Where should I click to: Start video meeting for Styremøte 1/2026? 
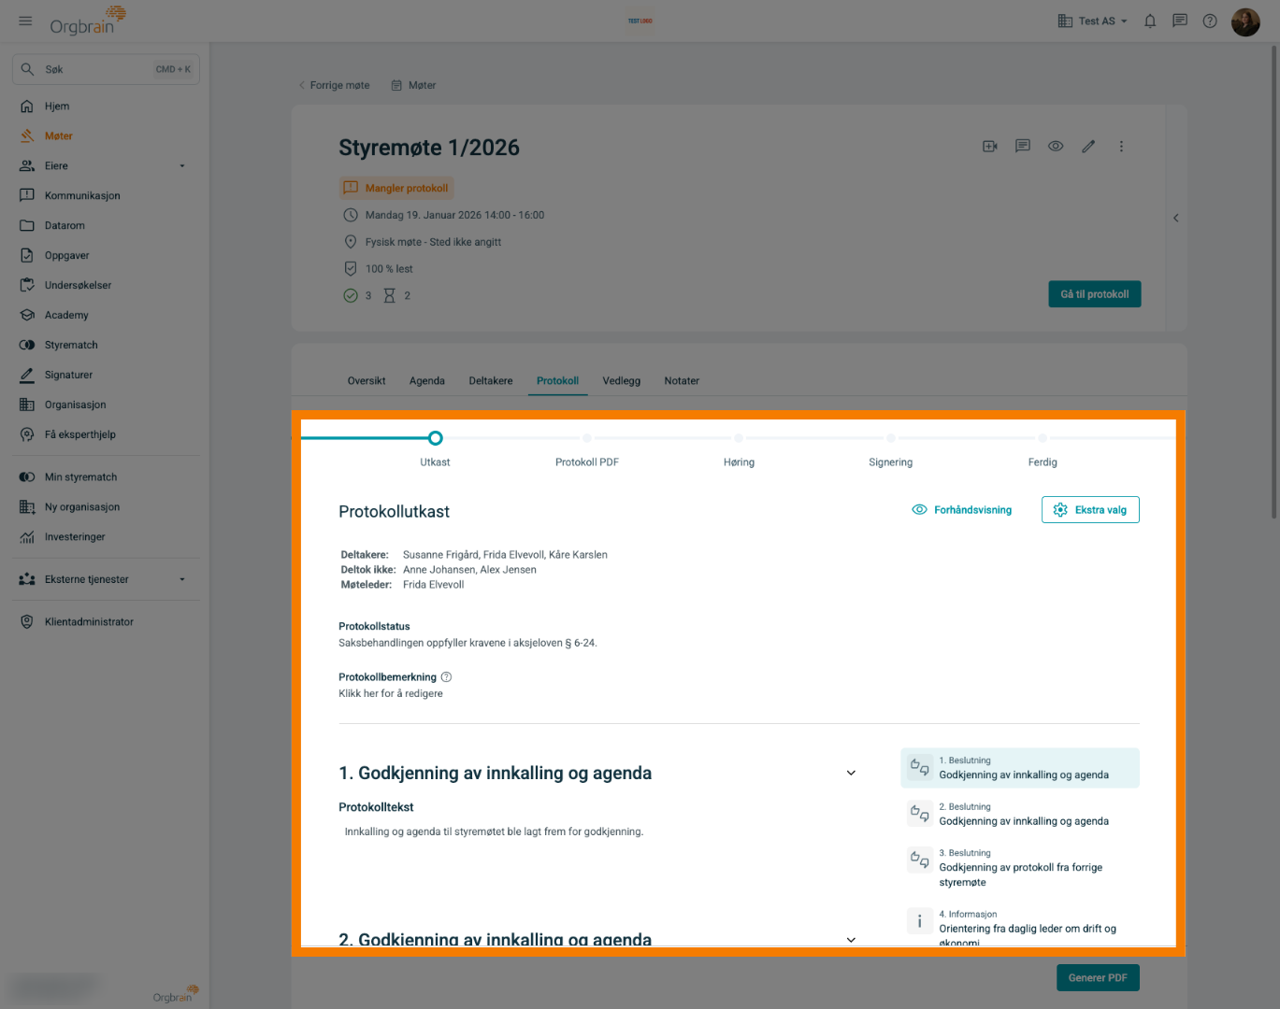(990, 147)
